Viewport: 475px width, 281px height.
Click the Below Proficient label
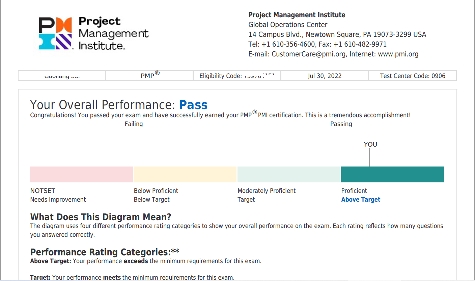point(156,191)
